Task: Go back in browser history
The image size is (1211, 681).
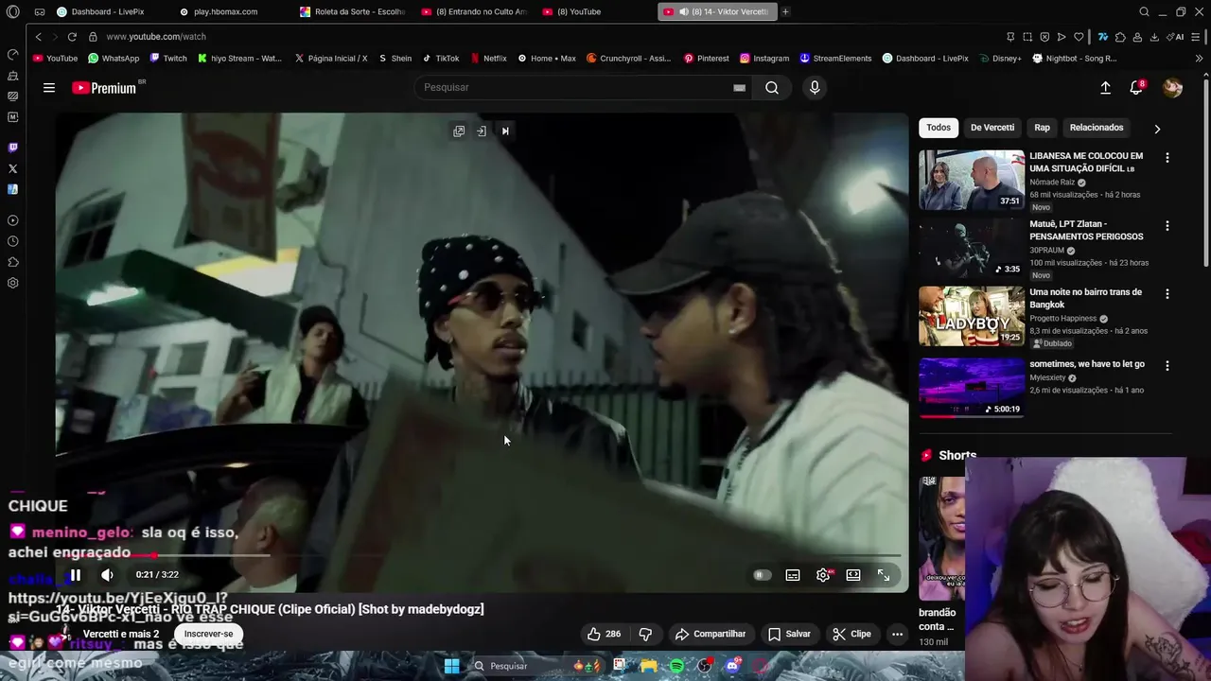Action: pos(39,37)
